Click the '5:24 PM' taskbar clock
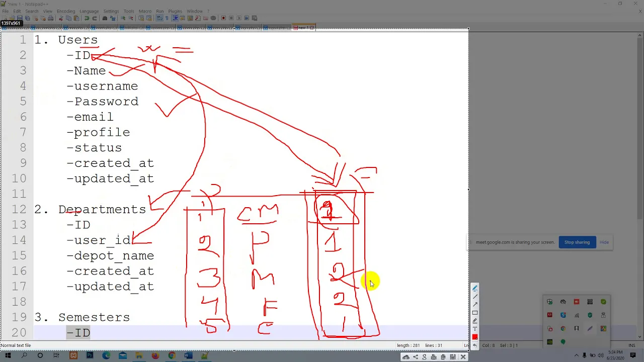This screenshot has width=644, height=362. coord(615,352)
